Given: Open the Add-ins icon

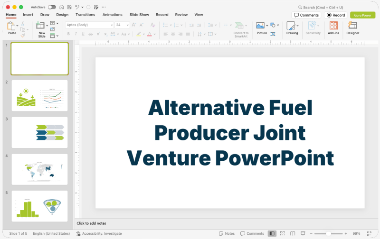Looking at the screenshot, I should click(333, 26).
